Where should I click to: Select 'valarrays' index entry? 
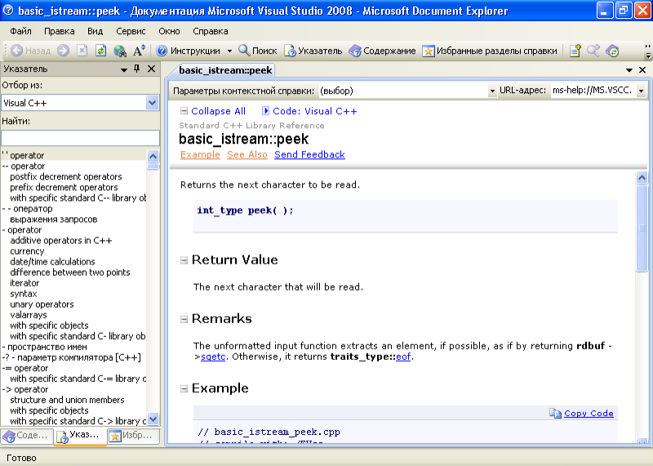click(29, 315)
